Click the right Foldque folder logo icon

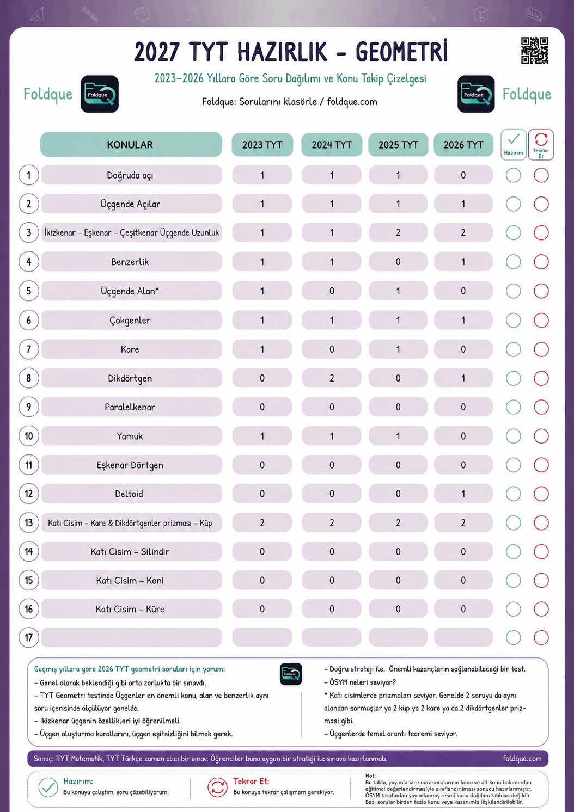pyautogui.click(x=476, y=94)
